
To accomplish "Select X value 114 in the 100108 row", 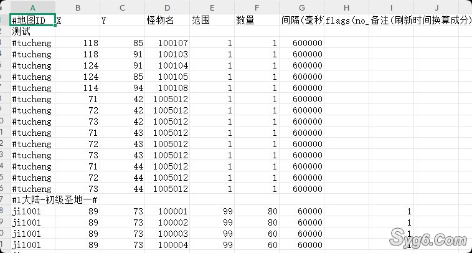I will 77,88.
